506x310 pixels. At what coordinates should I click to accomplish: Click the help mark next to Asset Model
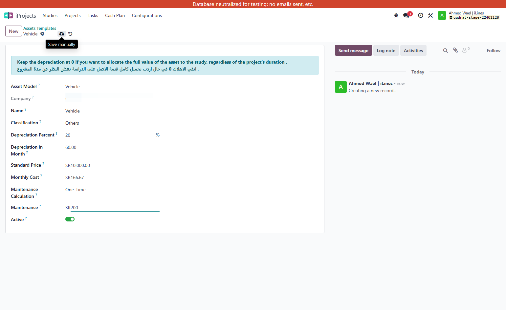coord(39,85)
